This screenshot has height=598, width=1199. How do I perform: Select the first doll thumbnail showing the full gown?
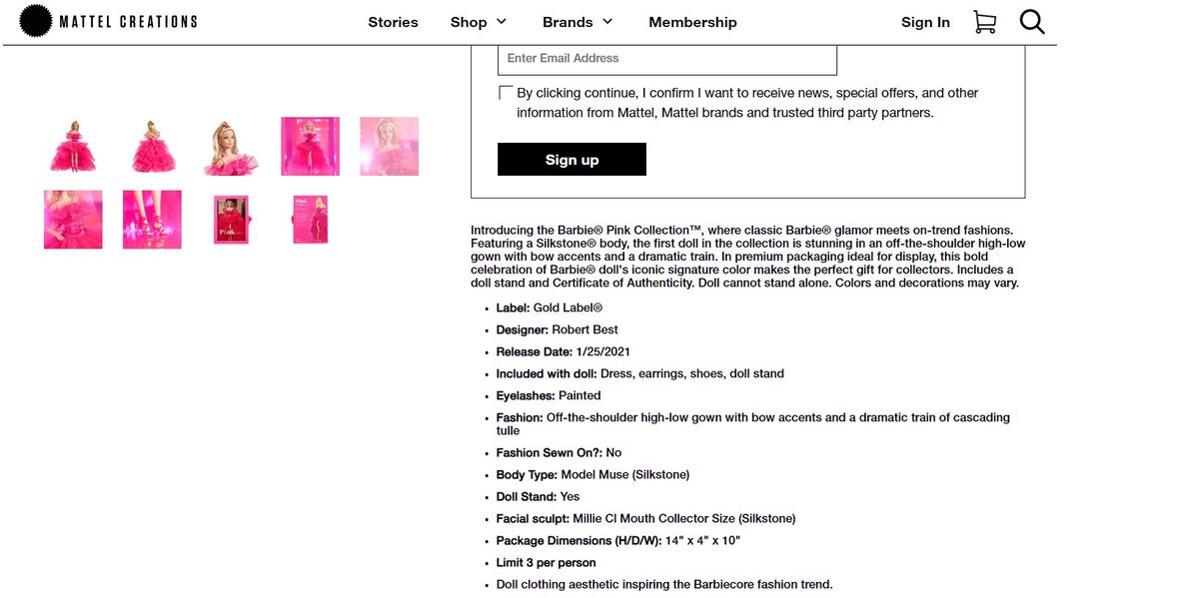point(72,145)
